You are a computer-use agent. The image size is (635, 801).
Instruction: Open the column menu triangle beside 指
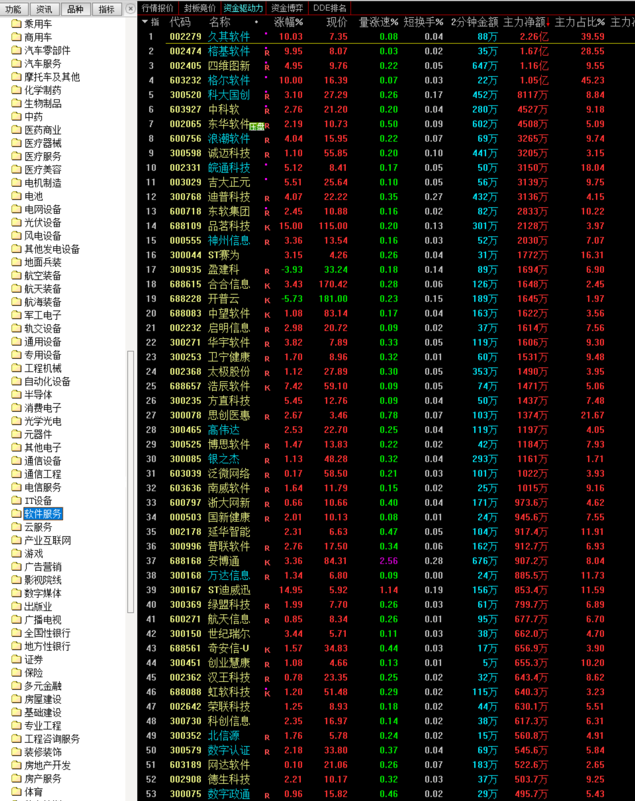click(x=145, y=22)
